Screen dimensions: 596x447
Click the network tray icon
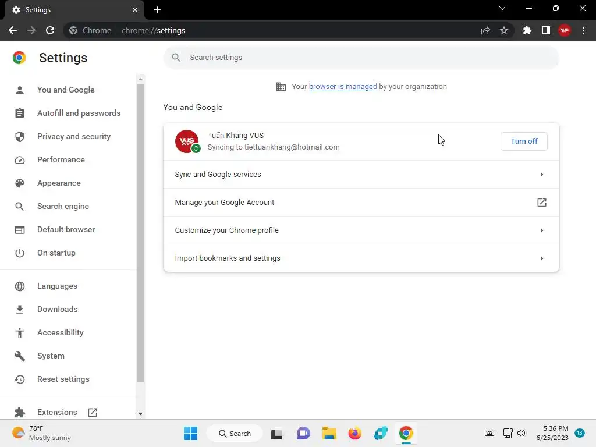click(508, 433)
